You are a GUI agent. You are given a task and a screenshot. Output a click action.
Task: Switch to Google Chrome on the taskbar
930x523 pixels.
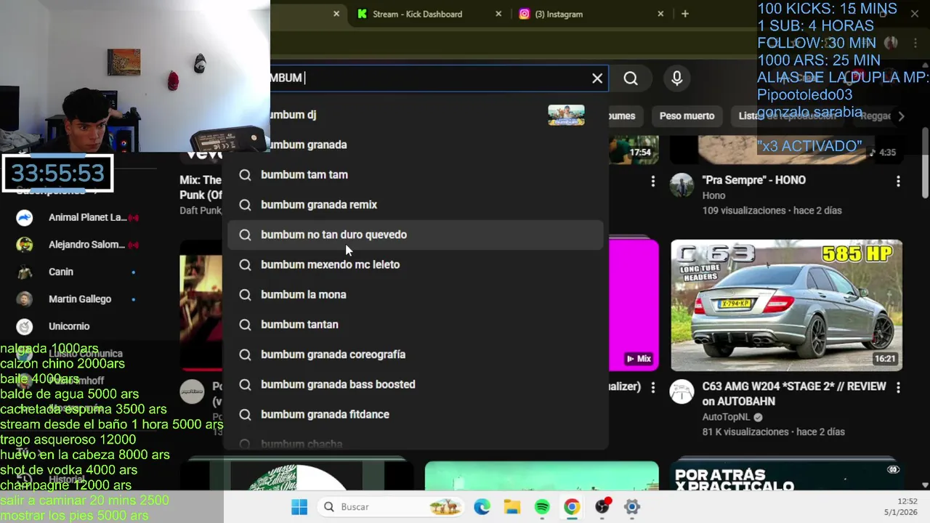pyautogui.click(x=572, y=507)
